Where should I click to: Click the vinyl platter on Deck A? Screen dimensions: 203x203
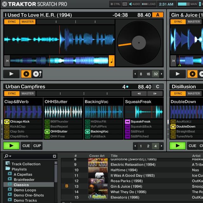[139, 43]
